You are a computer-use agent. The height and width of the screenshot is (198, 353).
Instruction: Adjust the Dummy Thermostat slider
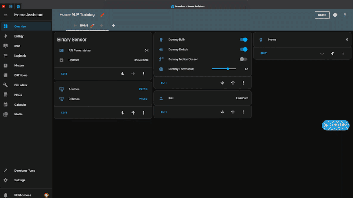pos(224,69)
